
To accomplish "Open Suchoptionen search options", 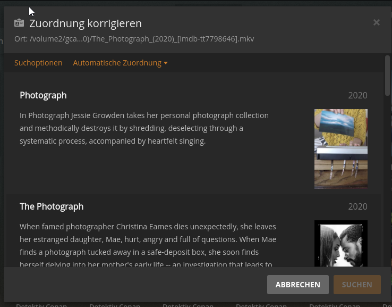I will coord(38,63).
